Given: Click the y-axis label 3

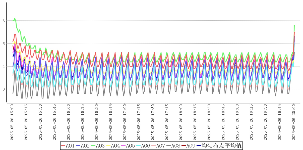Looking at the screenshot, I should coord(4,89).
